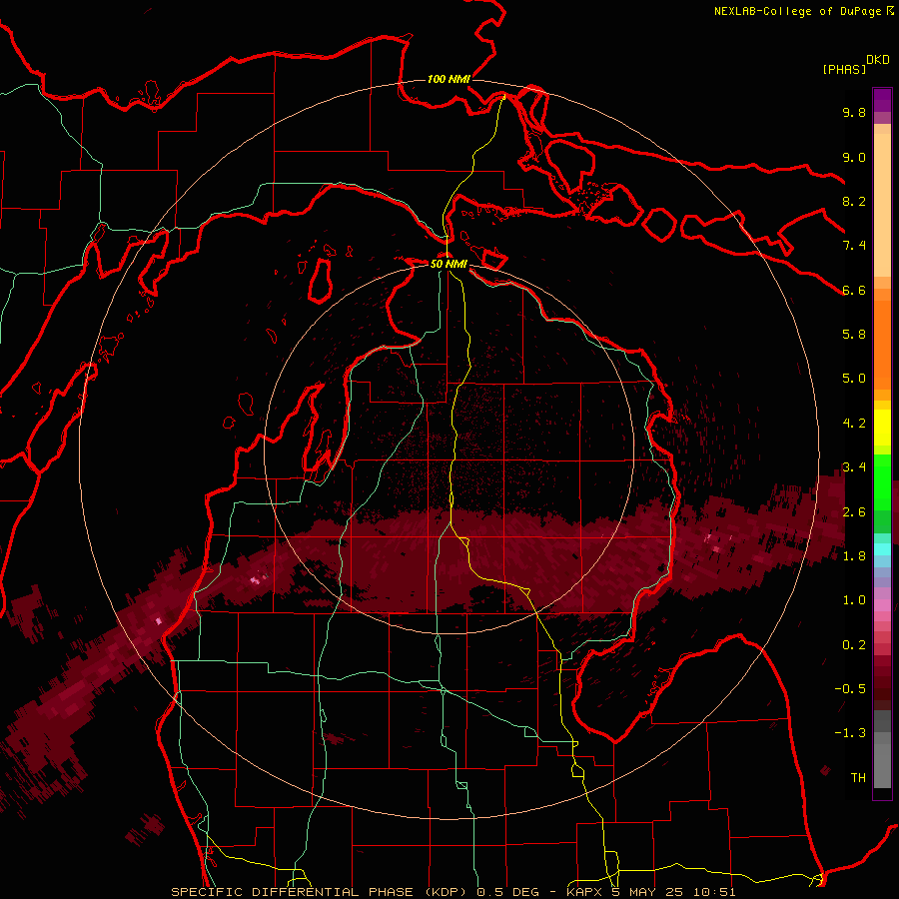Click the -0.5 value on the color scale

point(850,688)
